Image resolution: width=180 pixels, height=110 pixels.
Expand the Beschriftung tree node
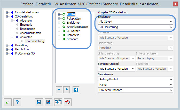pyautogui.click(x=7, y=49)
